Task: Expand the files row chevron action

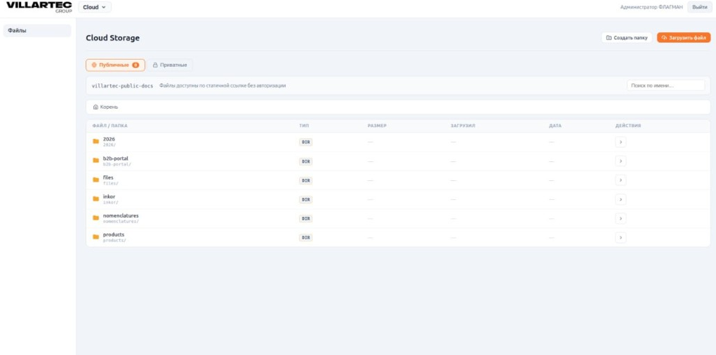Action: 621,180
